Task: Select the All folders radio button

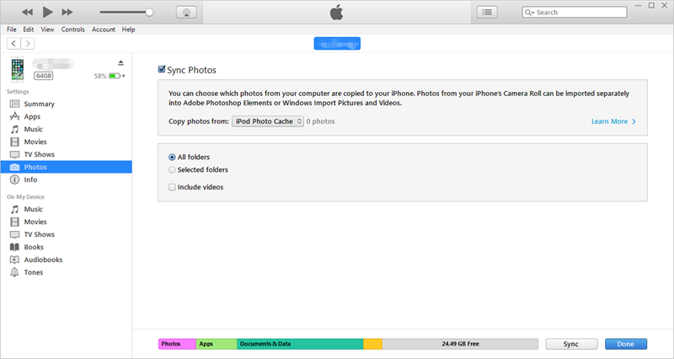Action: coord(172,158)
